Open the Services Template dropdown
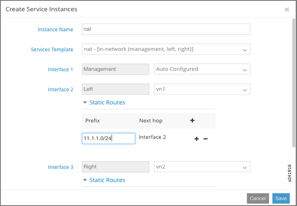 click(166, 49)
